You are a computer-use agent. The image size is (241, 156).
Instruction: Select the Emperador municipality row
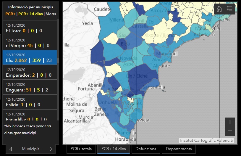29,72
